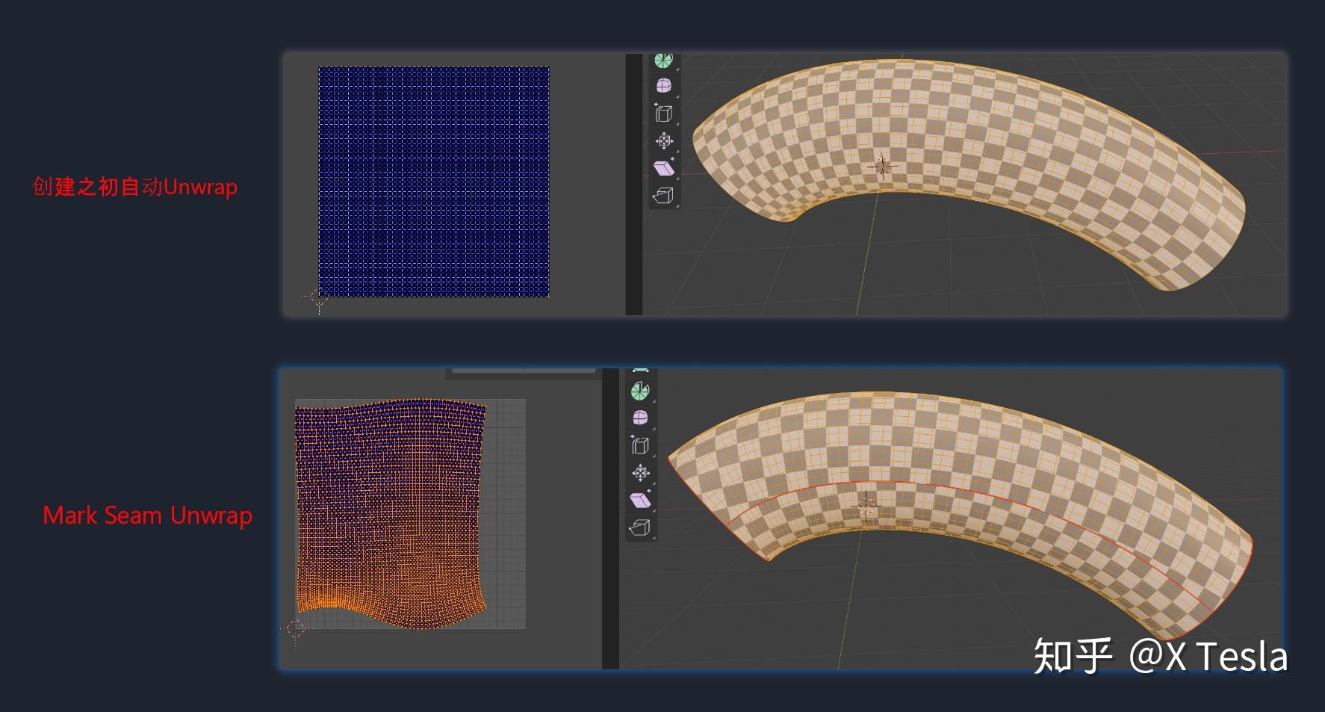Select the Spin tool in the top toolbar

coord(663,61)
